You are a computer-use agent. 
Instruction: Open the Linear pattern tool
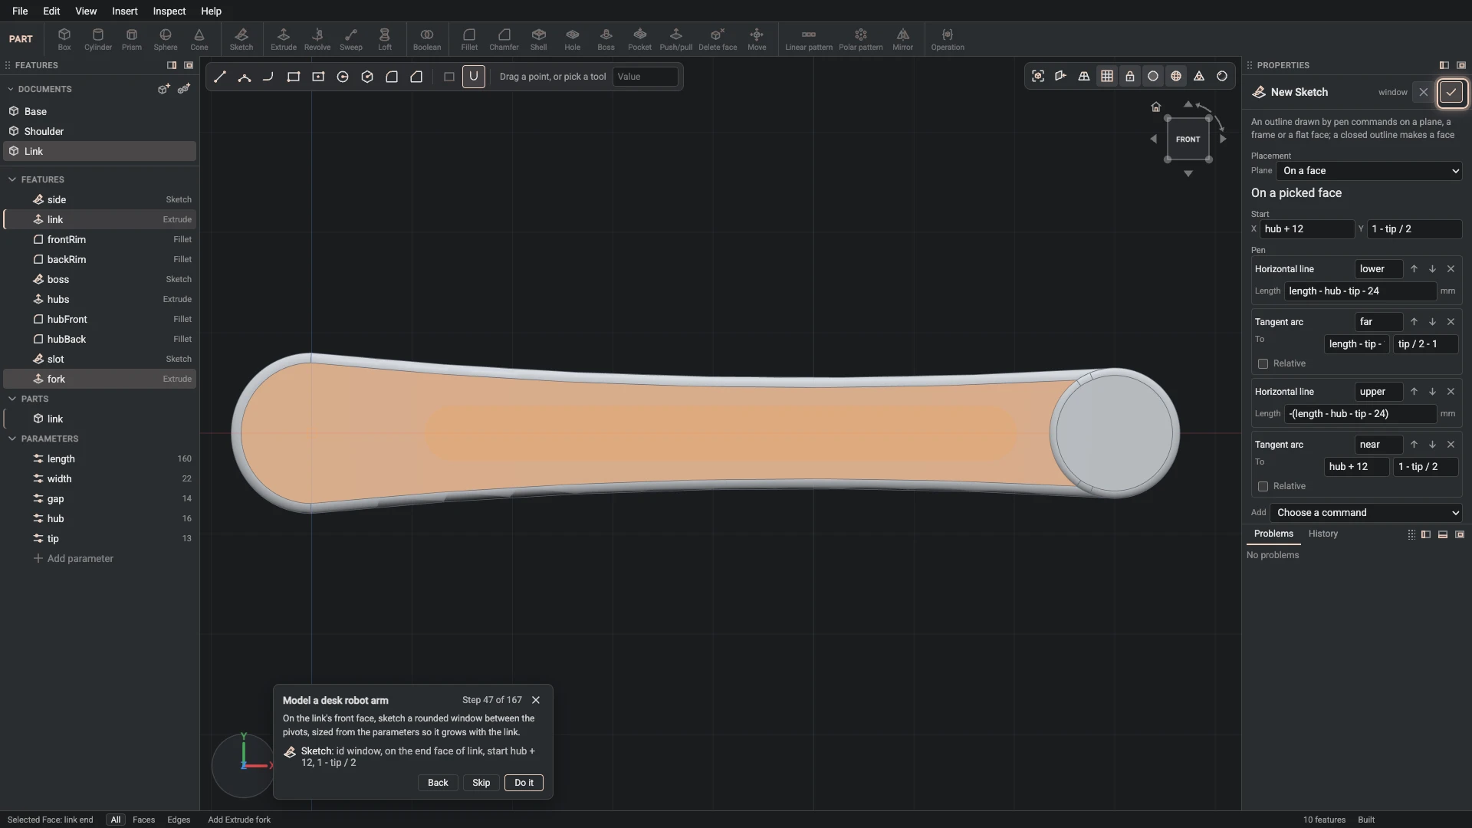pyautogui.click(x=809, y=39)
